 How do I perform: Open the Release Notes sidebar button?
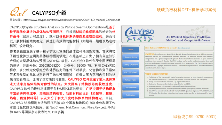131,80
